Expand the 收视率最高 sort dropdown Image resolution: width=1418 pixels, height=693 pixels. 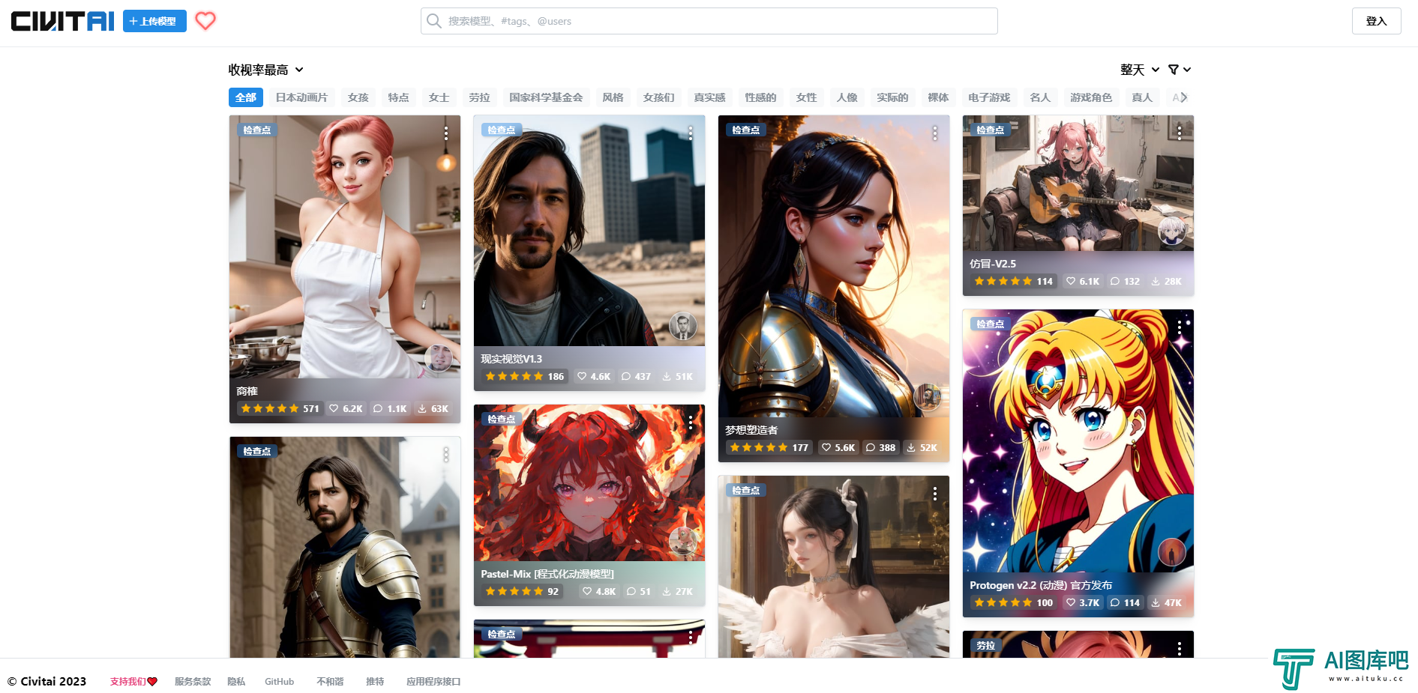(266, 70)
